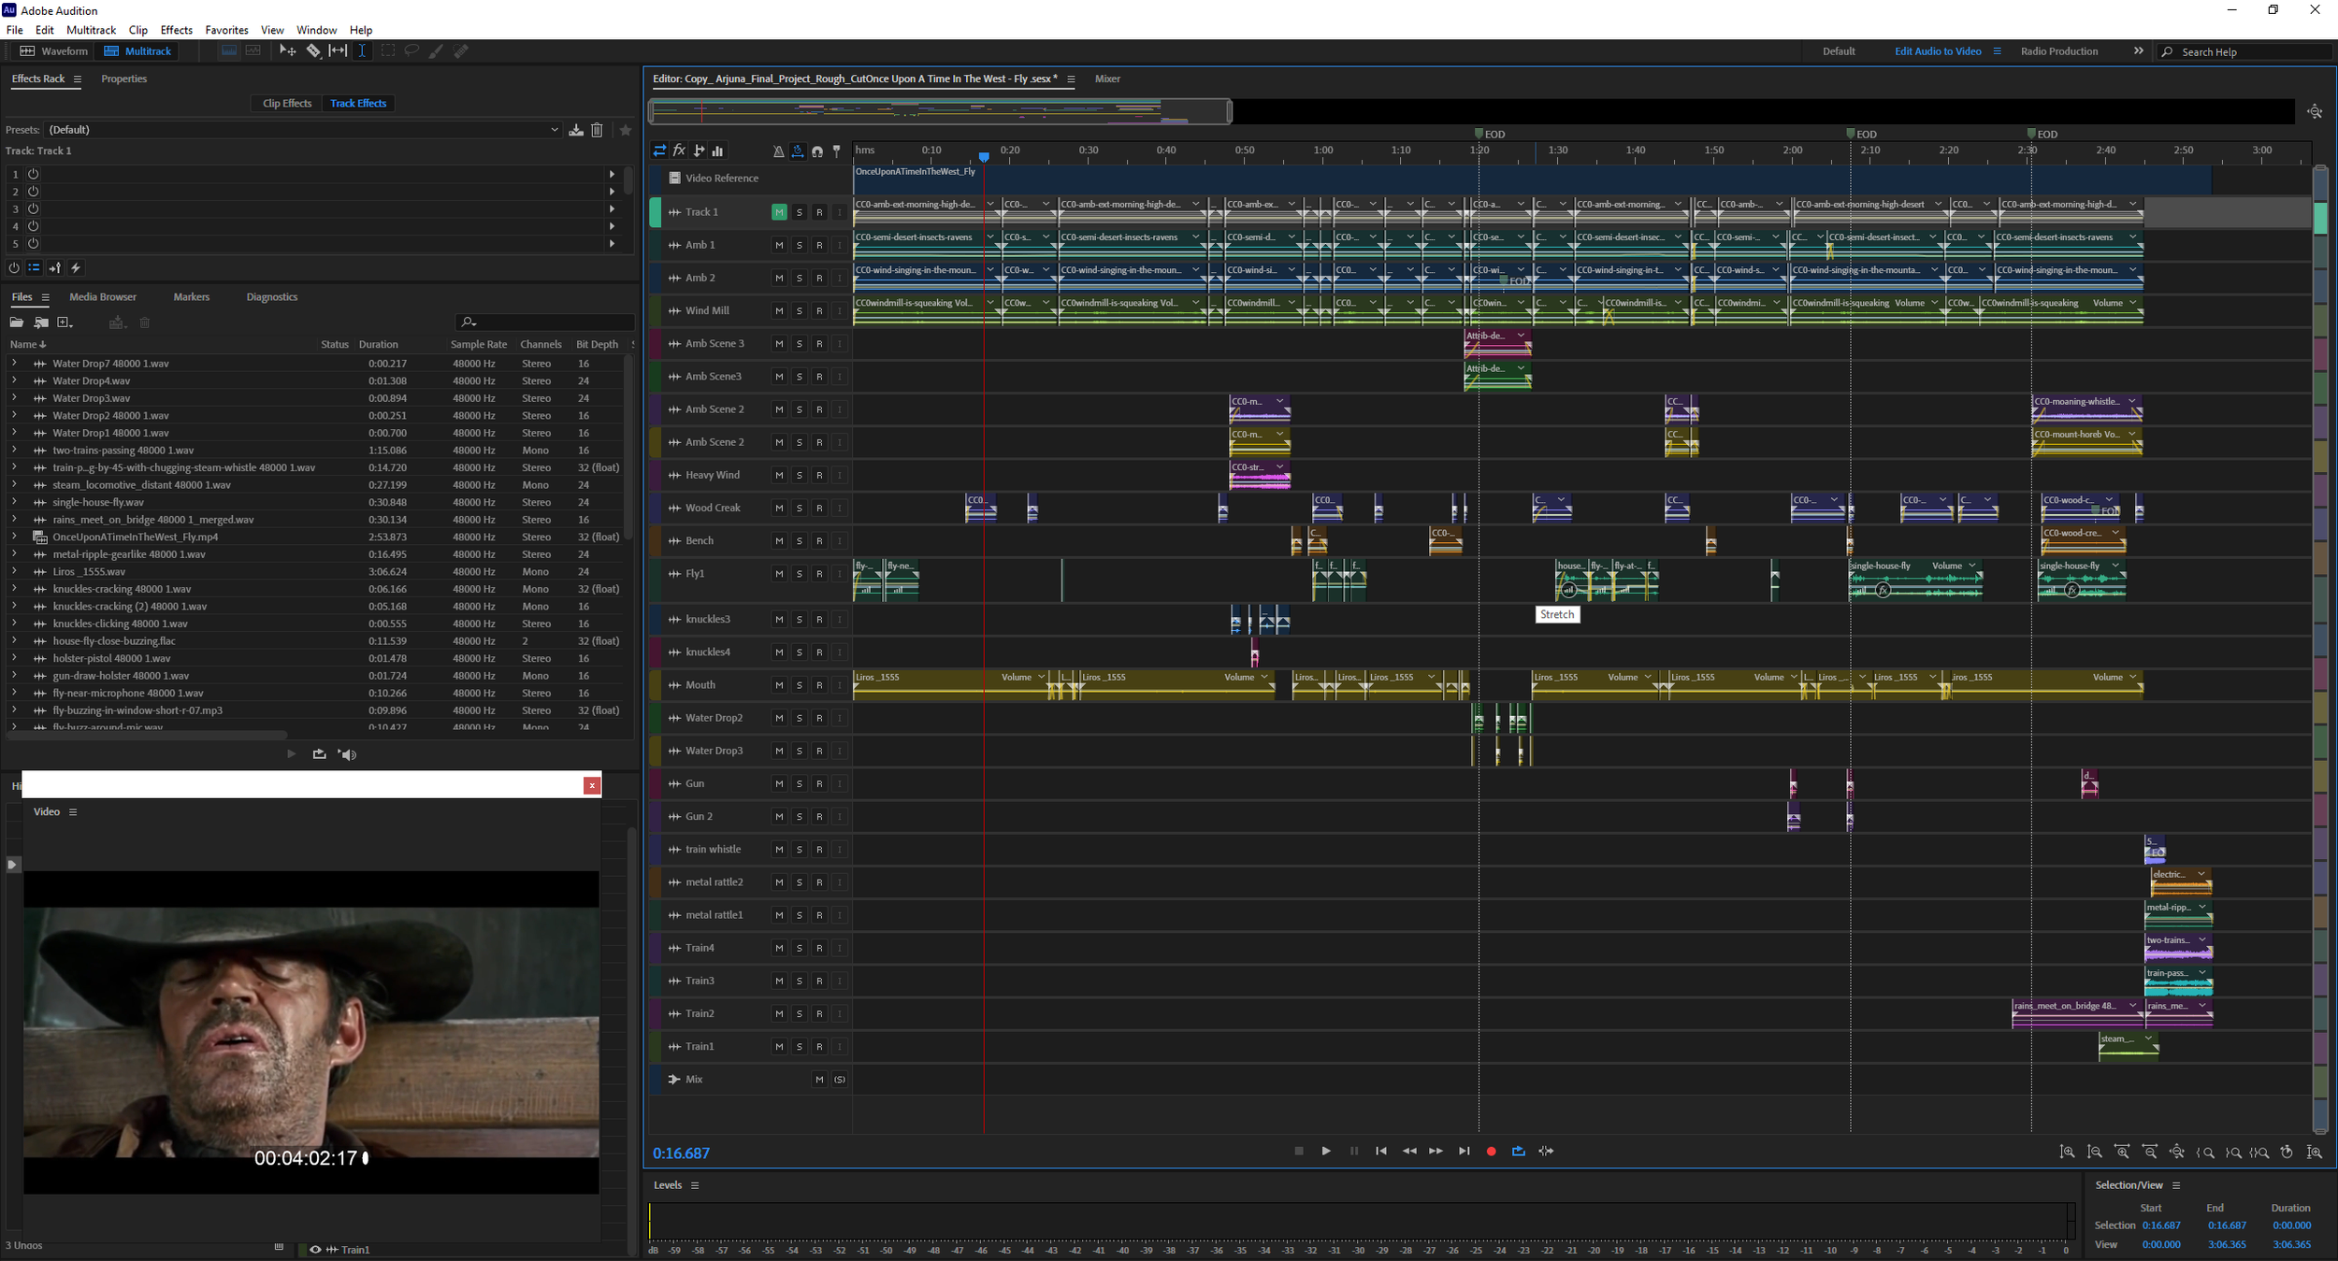
Task: Click the Open File folder icon
Action: pyautogui.click(x=17, y=322)
